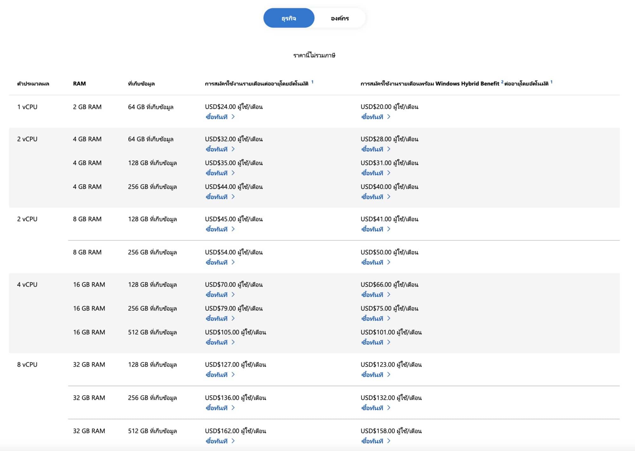
Task: Click ซื้อทันที under USD$44.00
Action: (220, 197)
